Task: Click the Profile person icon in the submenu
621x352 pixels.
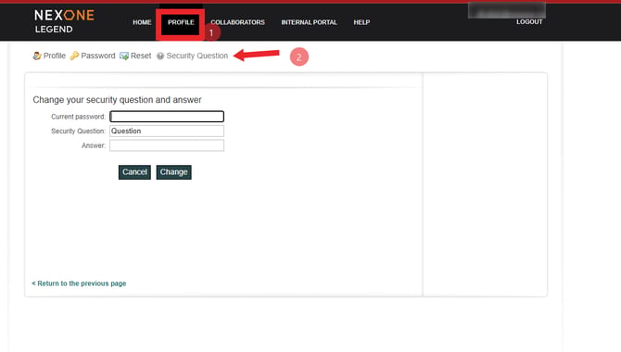Action: point(37,56)
